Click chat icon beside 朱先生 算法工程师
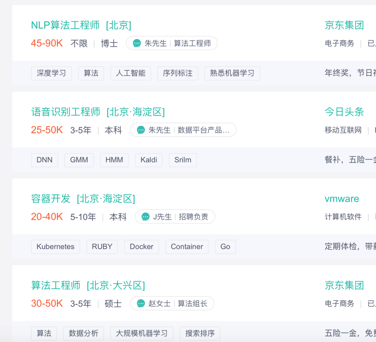376x342 pixels. (137, 43)
